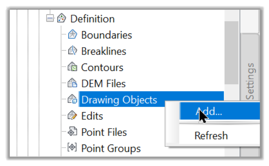Viewport: 269px width, 166px height.
Task: Select the Edits tree item
Action: 92,116
